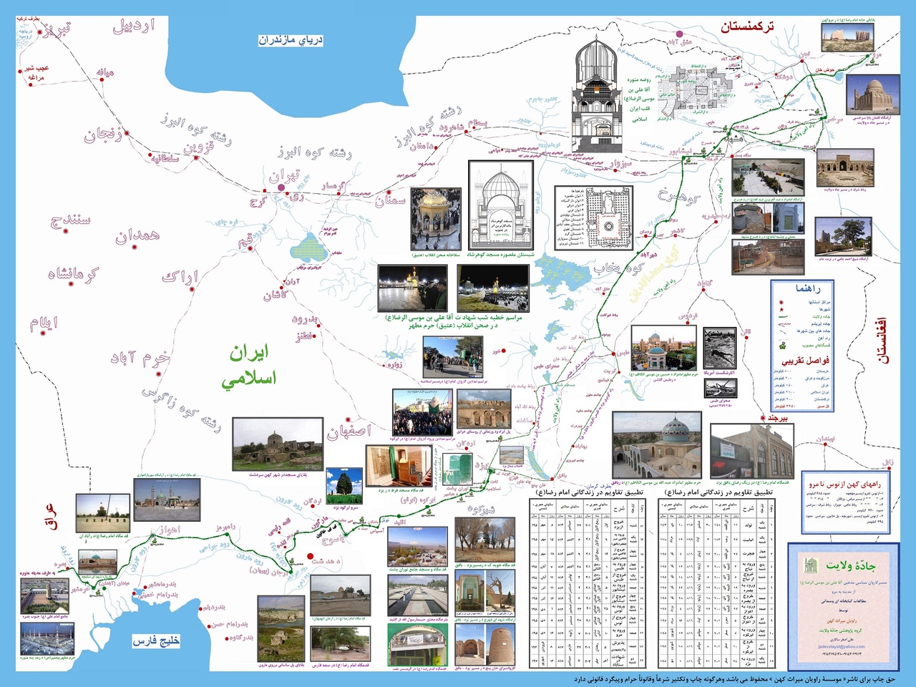Click the همدان label
This screenshot has width=916, height=687.
137,236
